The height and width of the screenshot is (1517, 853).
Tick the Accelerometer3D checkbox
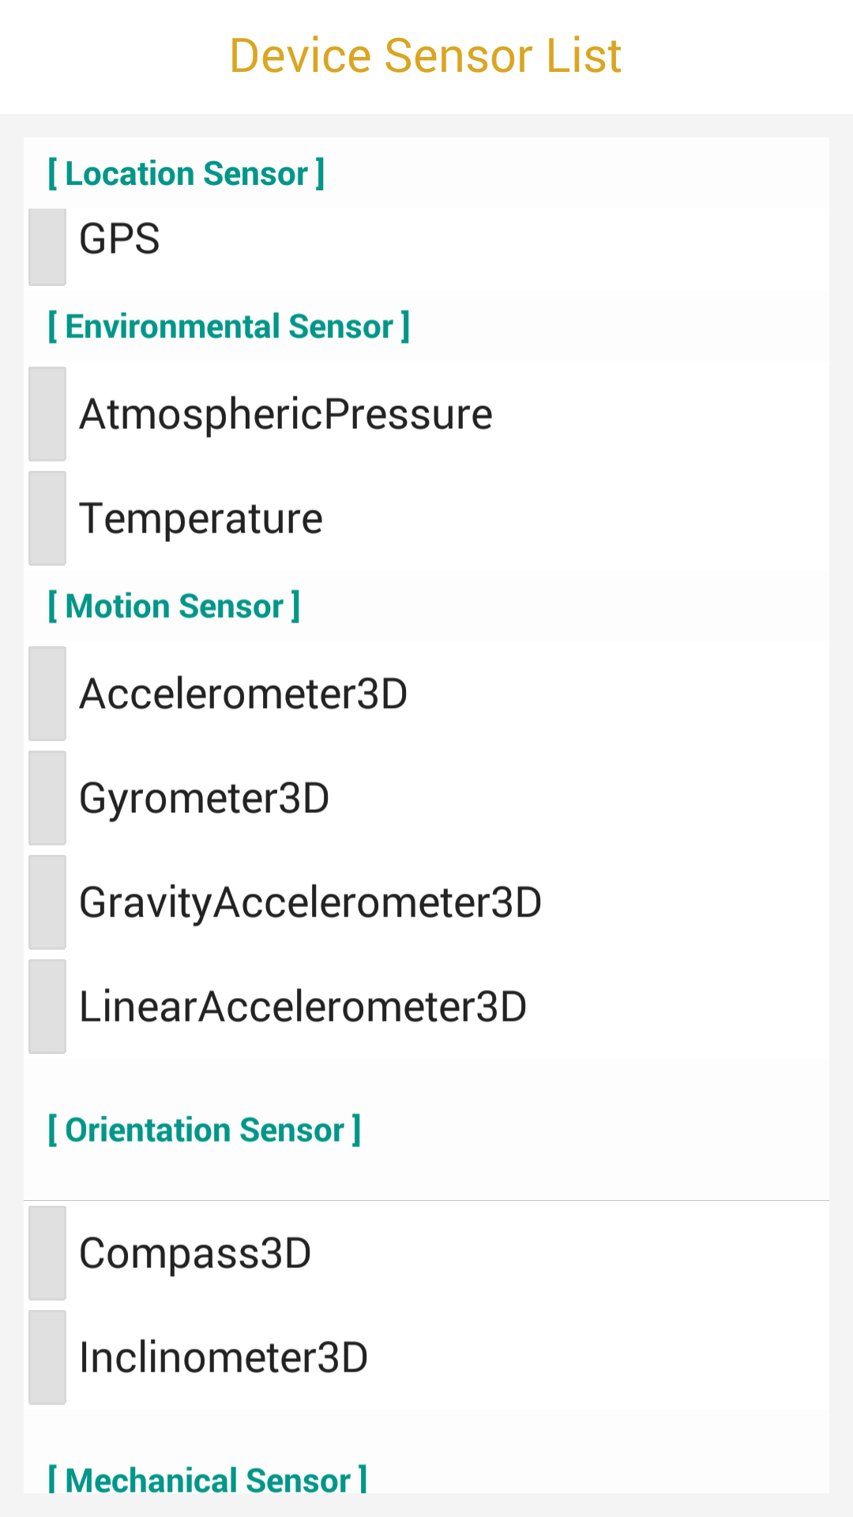[x=47, y=694]
